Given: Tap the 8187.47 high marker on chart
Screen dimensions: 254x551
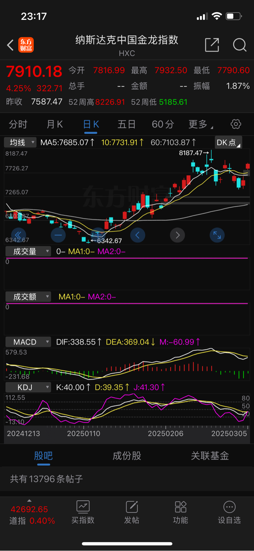Looking at the screenshot, I should coord(194,153).
